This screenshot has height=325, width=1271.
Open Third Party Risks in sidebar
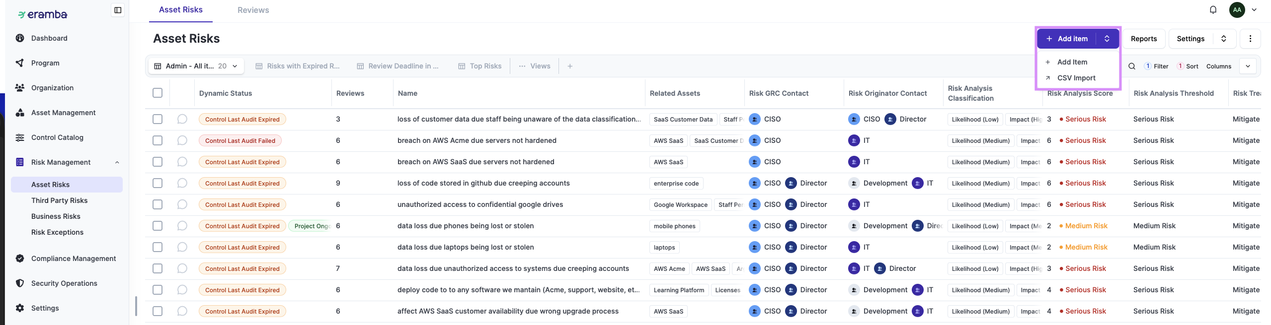click(59, 200)
